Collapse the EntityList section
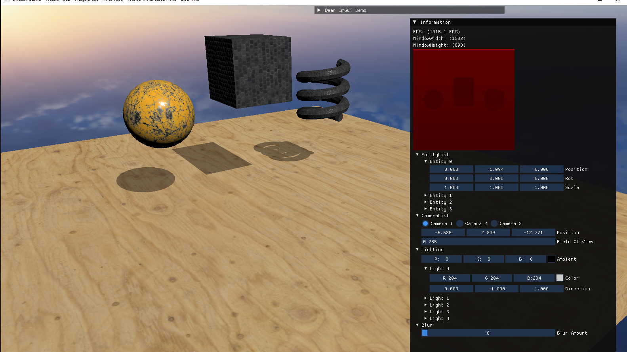 (417, 155)
